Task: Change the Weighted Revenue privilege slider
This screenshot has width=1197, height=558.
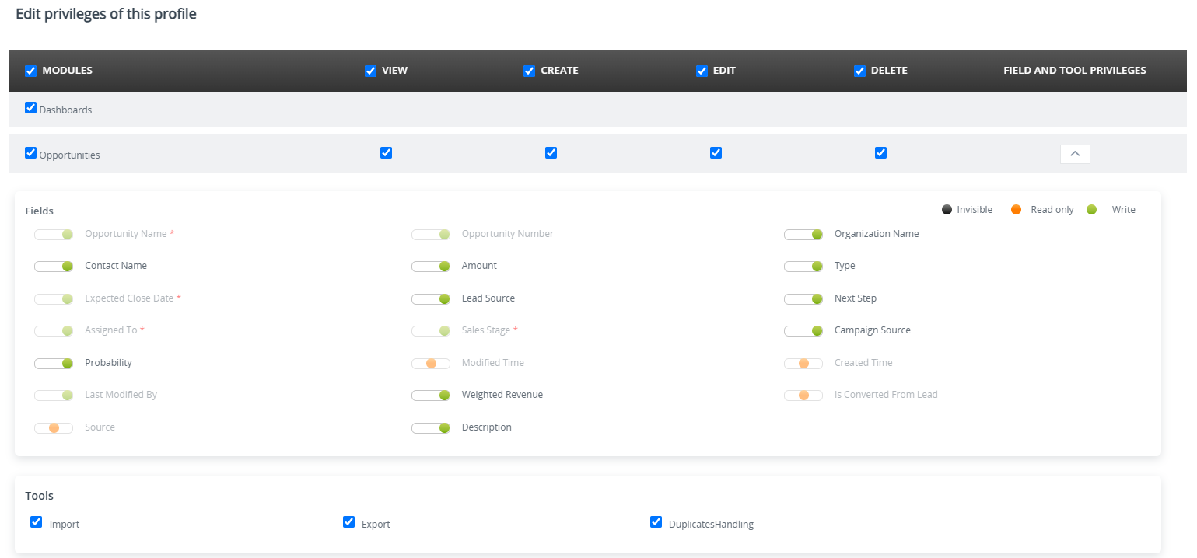Action: [x=431, y=395]
